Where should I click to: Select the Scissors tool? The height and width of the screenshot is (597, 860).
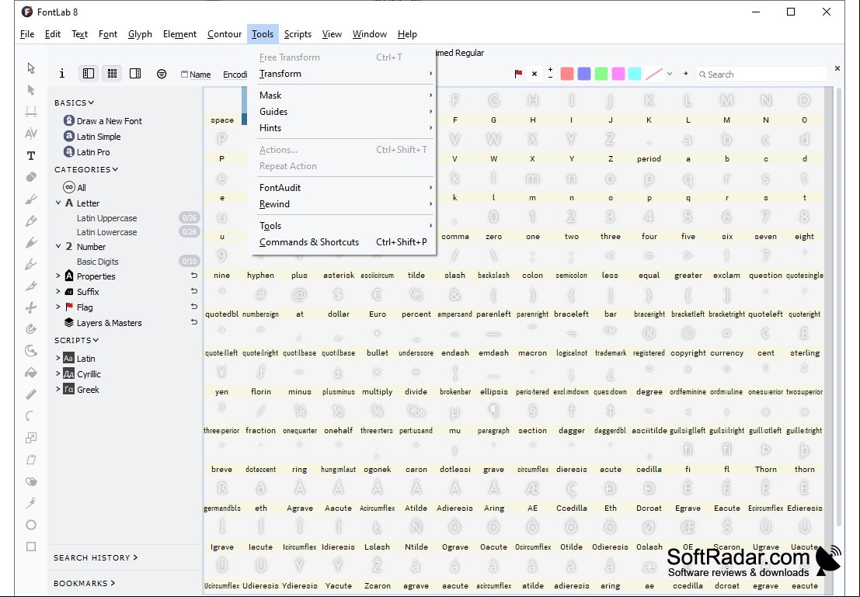coord(31,307)
